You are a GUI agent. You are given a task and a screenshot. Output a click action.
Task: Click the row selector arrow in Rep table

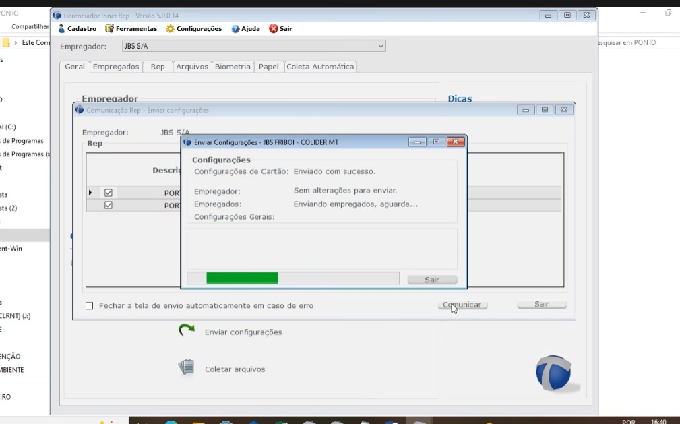coord(91,193)
